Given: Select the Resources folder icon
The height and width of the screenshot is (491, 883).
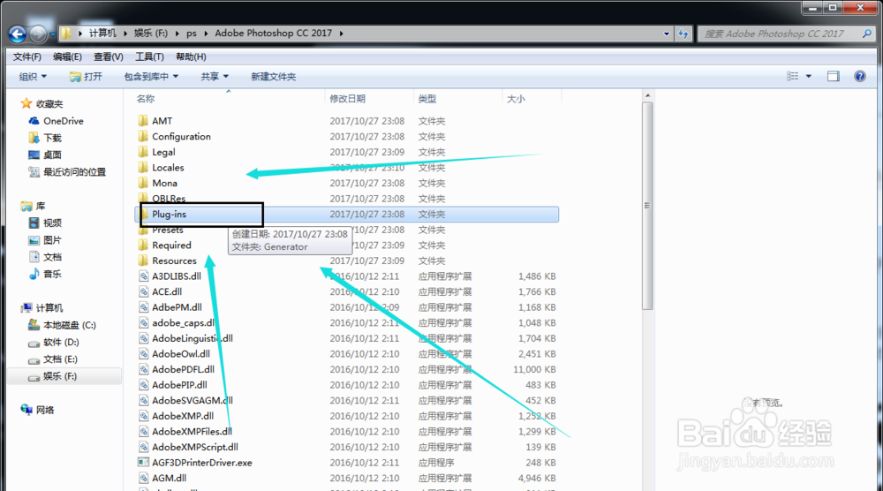Looking at the screenshot, I should click(x=143, y=261).
